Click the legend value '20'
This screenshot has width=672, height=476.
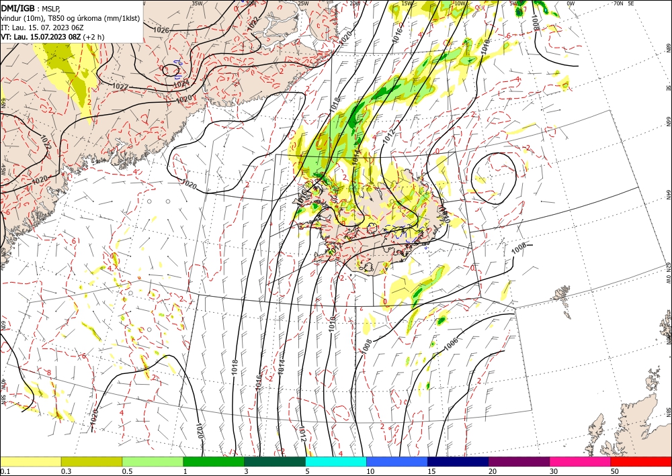493,471
